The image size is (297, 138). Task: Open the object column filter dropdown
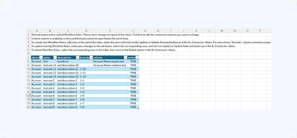41,57
